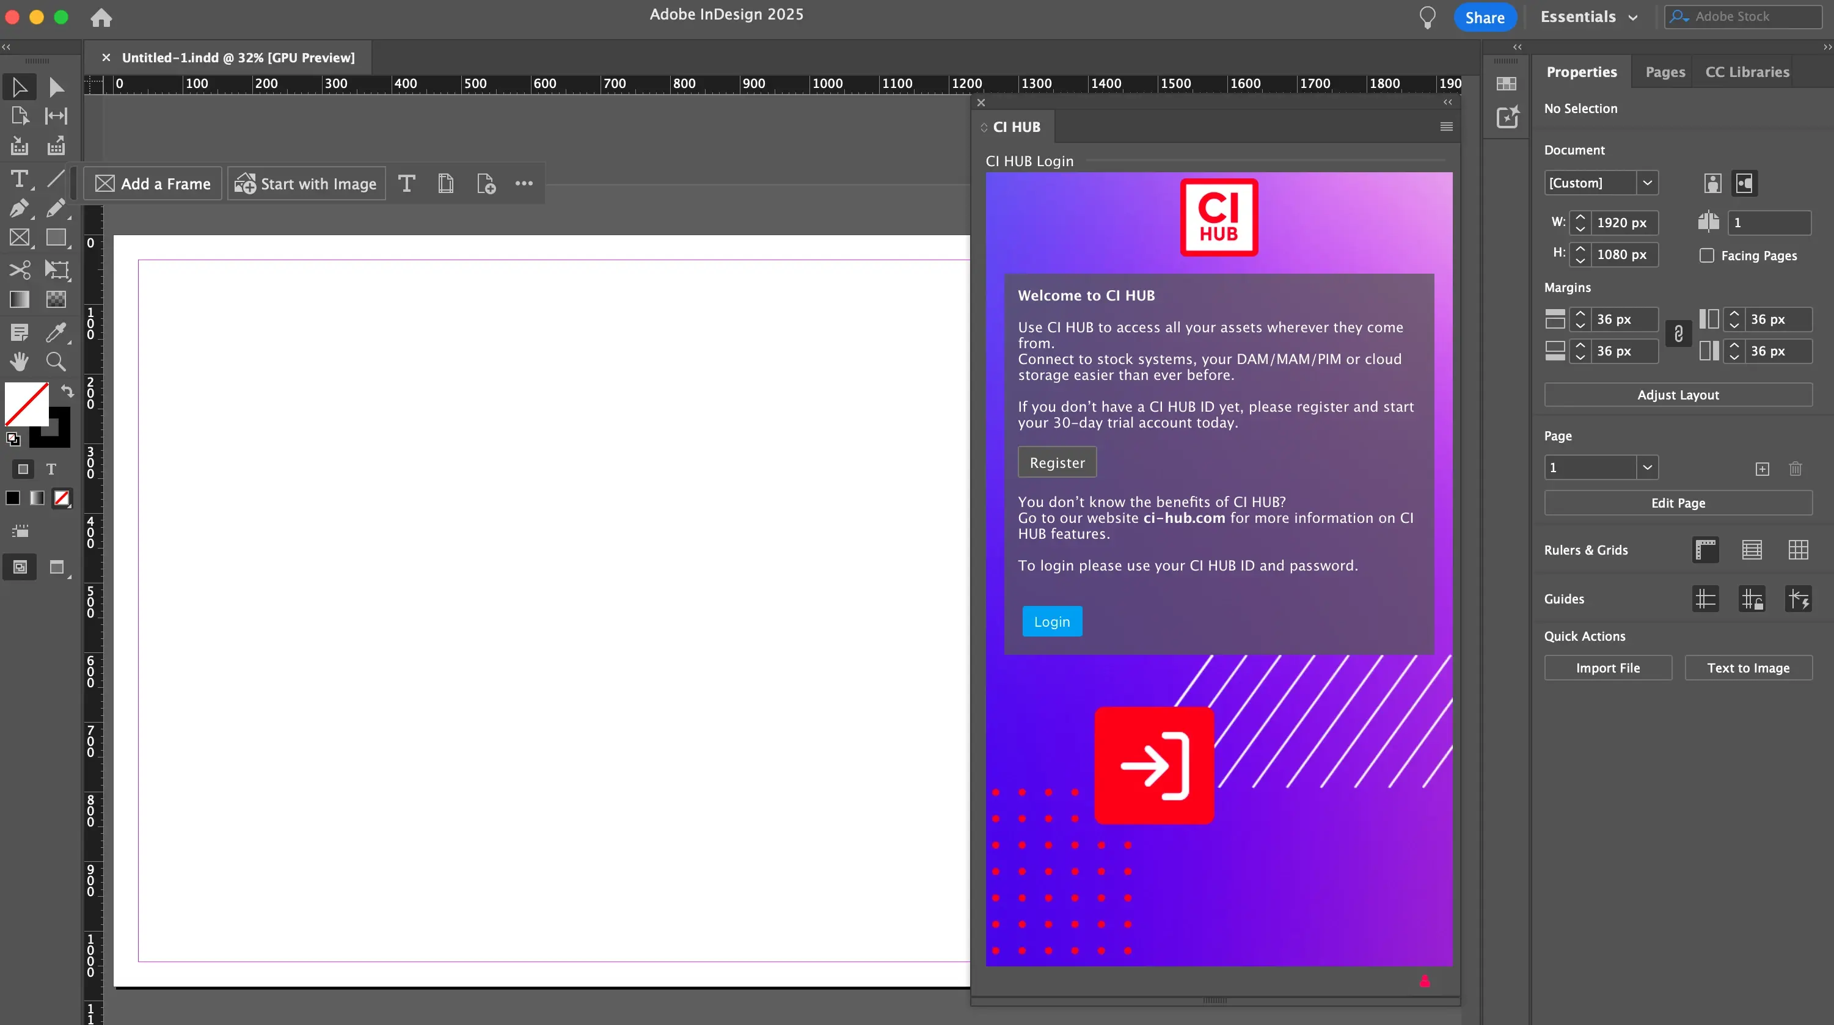Select the Free Transform tool

coord(56,270)
